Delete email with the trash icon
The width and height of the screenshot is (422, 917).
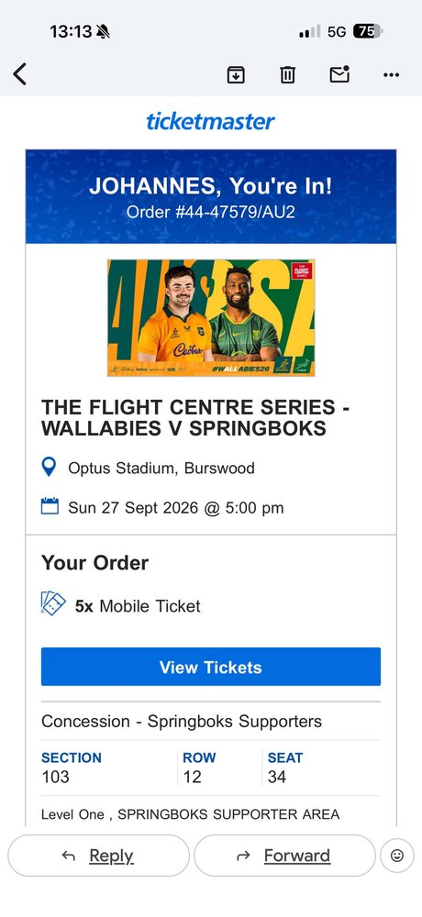[x=287, y=75]
